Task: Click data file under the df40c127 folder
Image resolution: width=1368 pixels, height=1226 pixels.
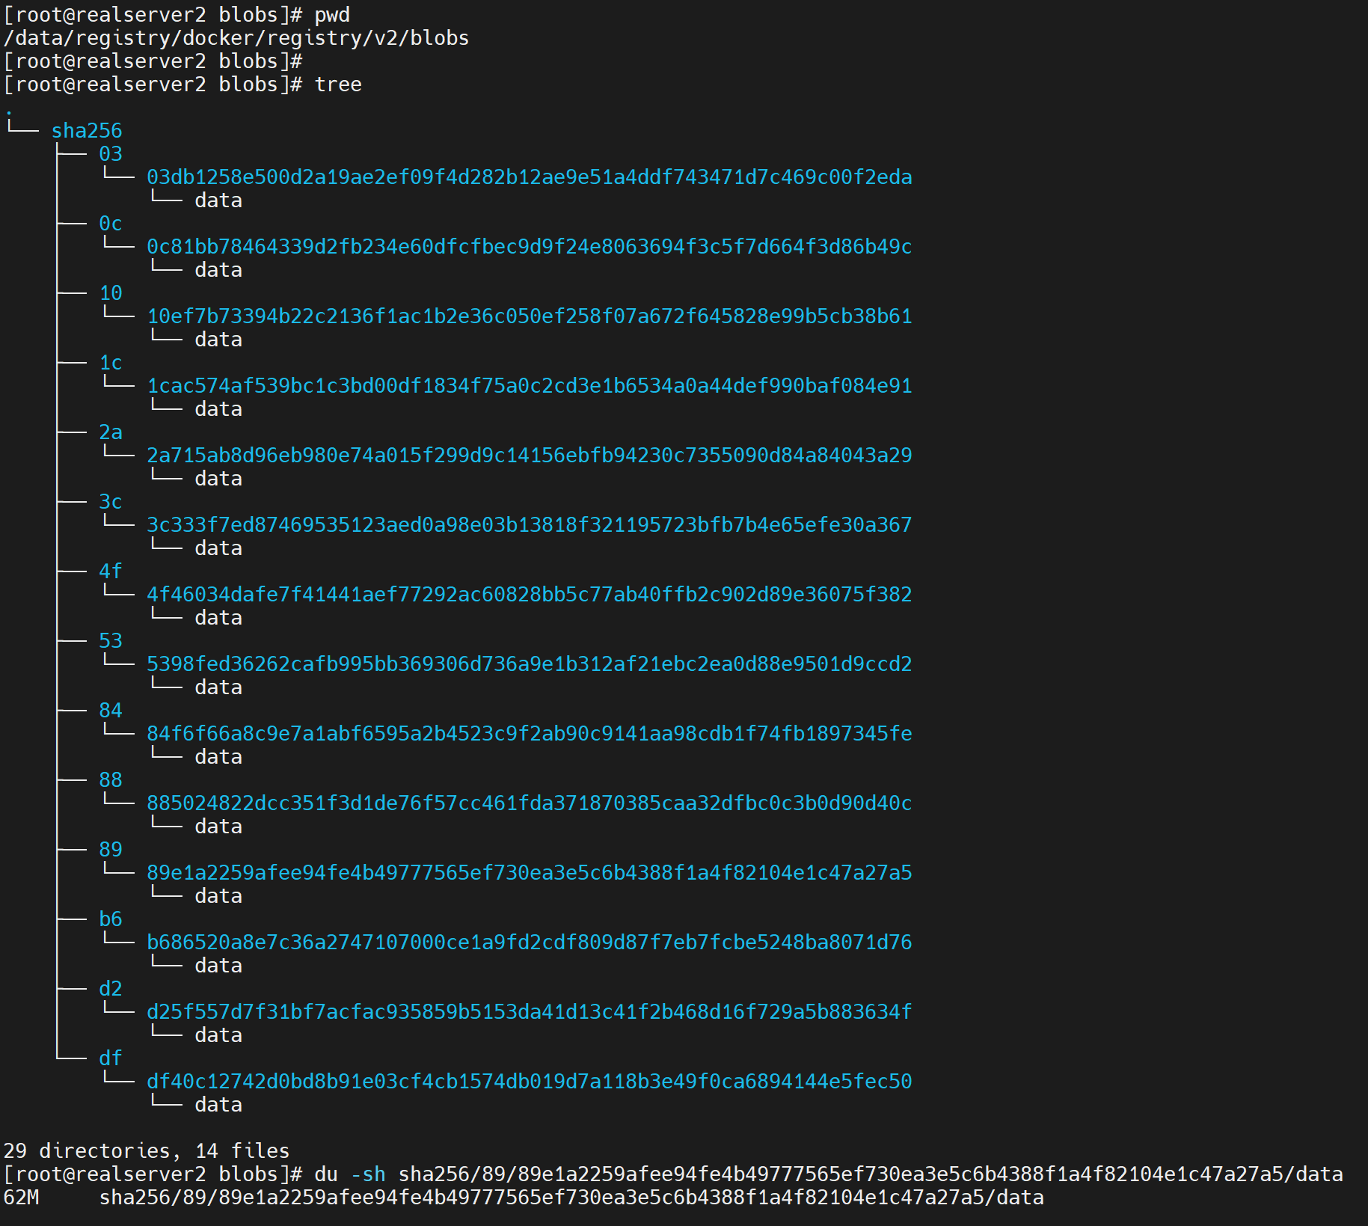Action: (218, 1105)
